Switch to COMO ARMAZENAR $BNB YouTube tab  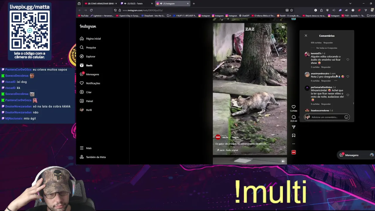click(100, 4)
